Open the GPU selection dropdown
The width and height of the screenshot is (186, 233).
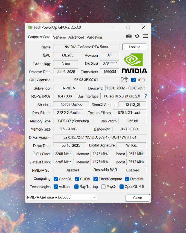coord(62,197)
